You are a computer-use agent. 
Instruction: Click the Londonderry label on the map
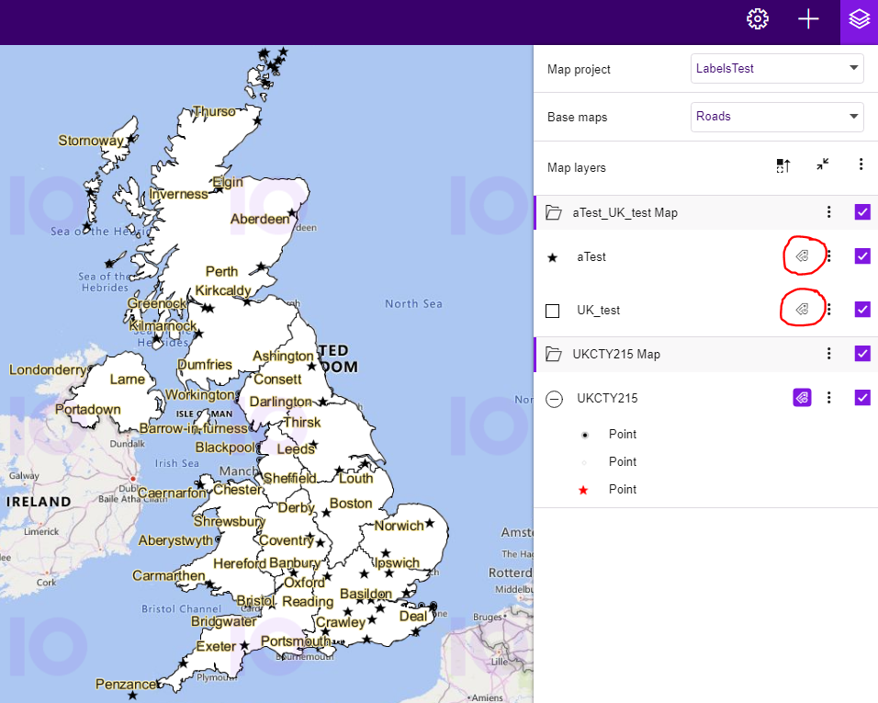[x=48, y=369]
